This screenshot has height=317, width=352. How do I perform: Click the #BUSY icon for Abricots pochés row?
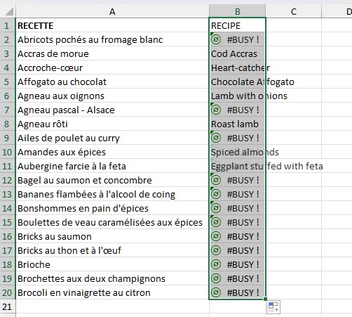click(x=216, y=39)
